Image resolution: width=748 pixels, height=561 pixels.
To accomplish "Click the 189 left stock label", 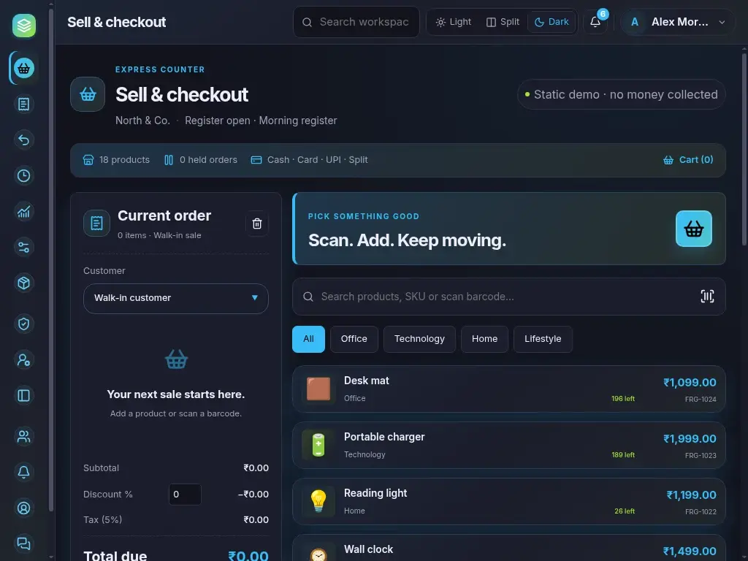I will click(623, 455).
